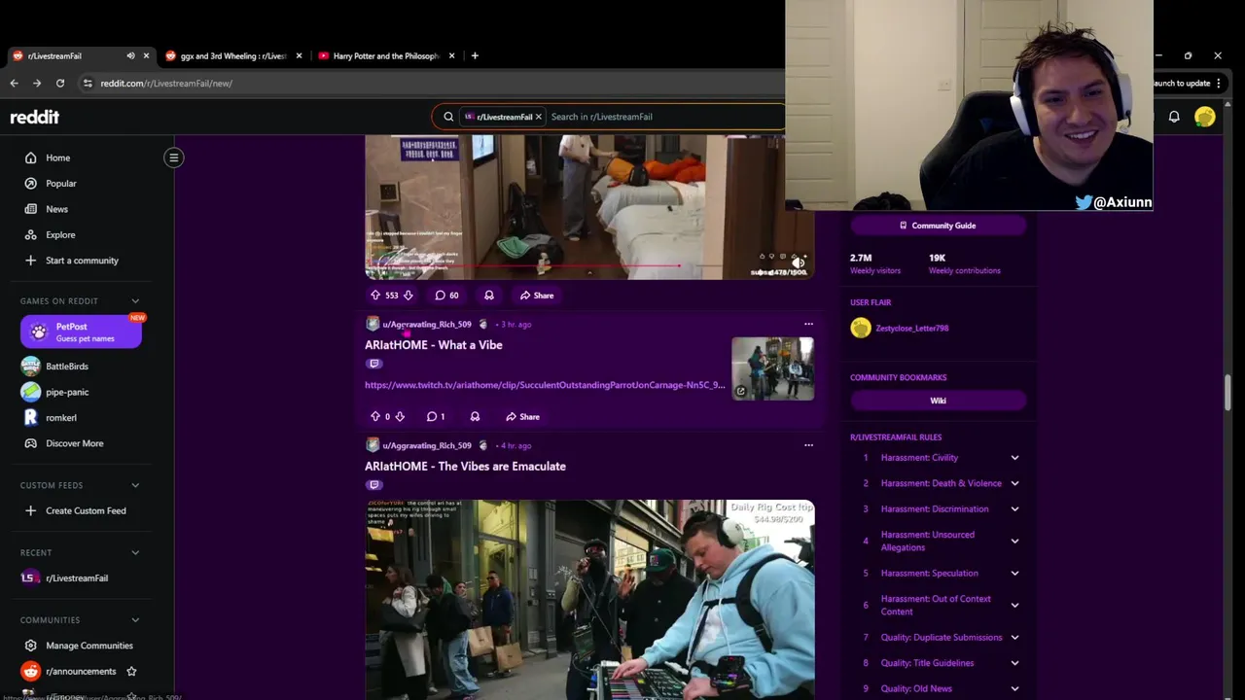Open the Community Guide
Viewport: 1245px width, 700px height.
coord(938,226)
